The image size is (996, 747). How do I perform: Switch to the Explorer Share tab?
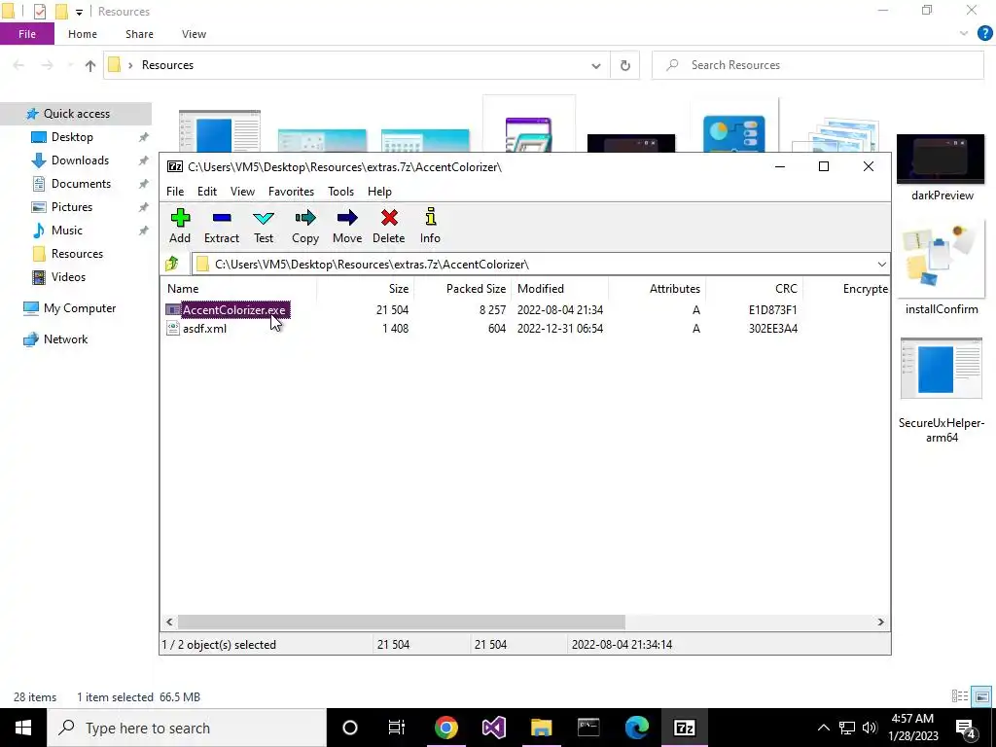[139, 34]
